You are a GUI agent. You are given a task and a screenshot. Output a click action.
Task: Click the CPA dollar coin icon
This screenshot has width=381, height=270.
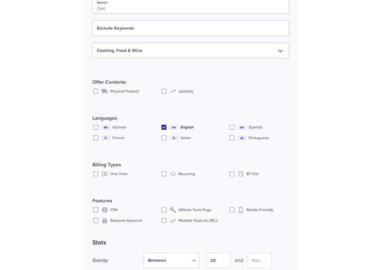tap(105, 210)
